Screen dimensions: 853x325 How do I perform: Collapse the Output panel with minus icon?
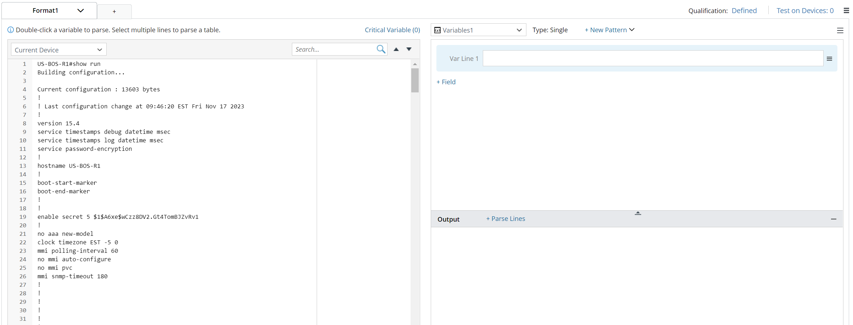coord(834,219)
